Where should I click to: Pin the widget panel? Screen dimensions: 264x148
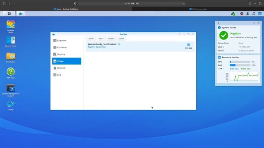(254, 23)
